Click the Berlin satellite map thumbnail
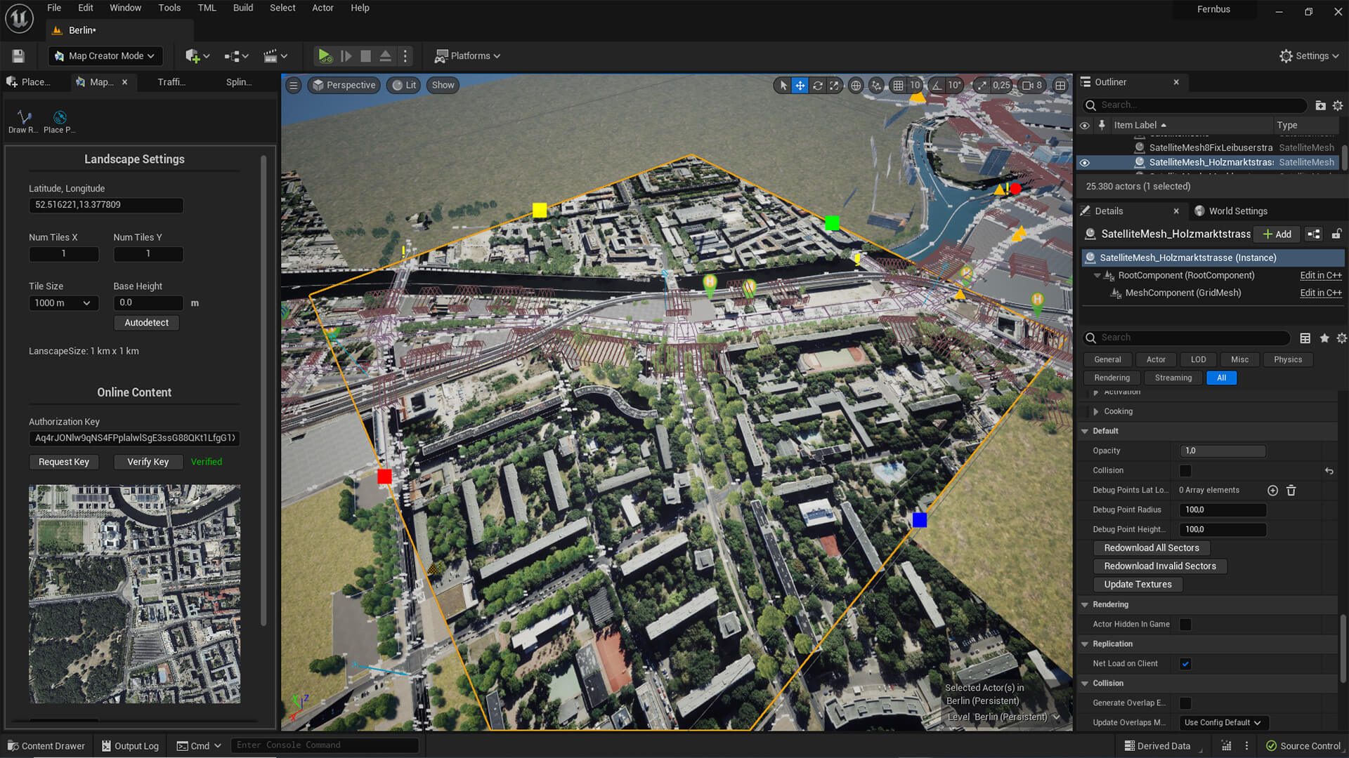 [x=134, y=594]
